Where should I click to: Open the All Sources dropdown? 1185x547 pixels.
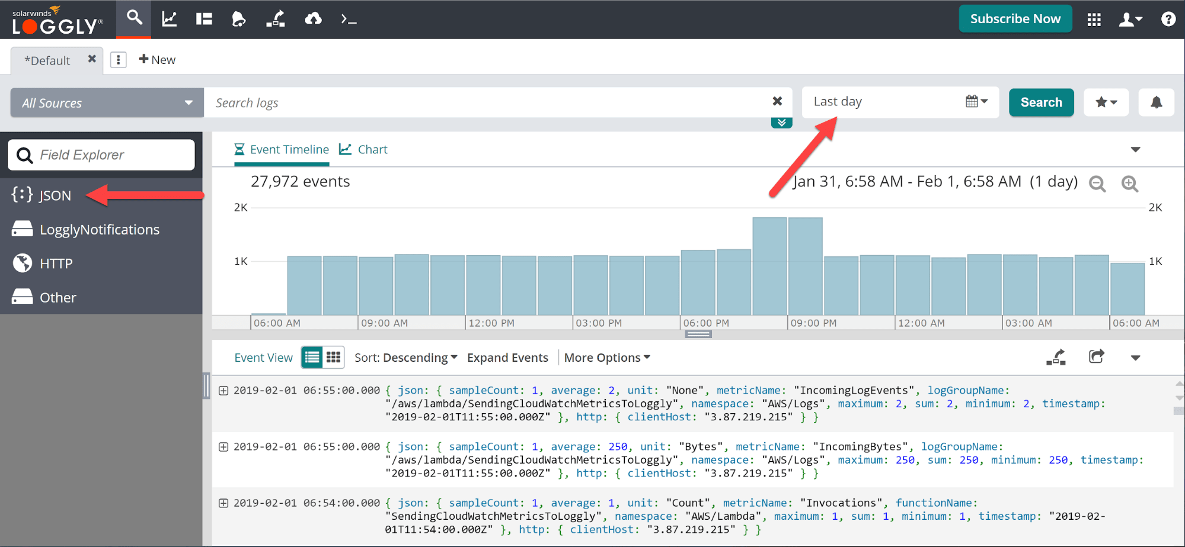tap(107, 103)
